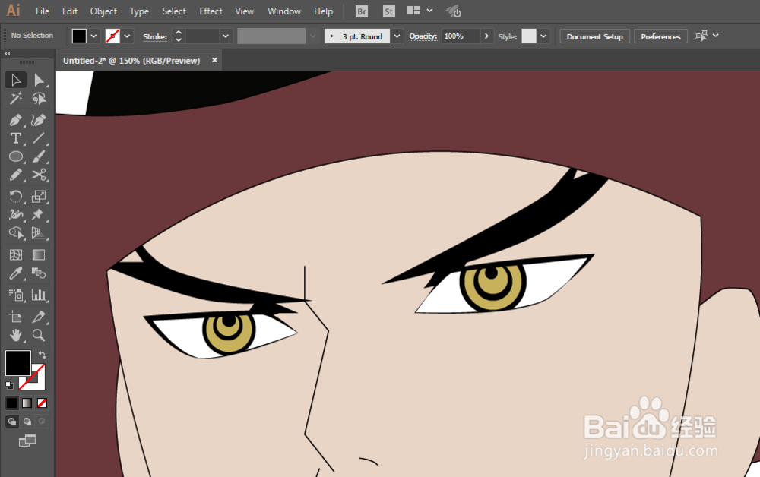Screen dimensions: 760x477
Task: Select the Ellipse tool
Action: click(15, 156)
